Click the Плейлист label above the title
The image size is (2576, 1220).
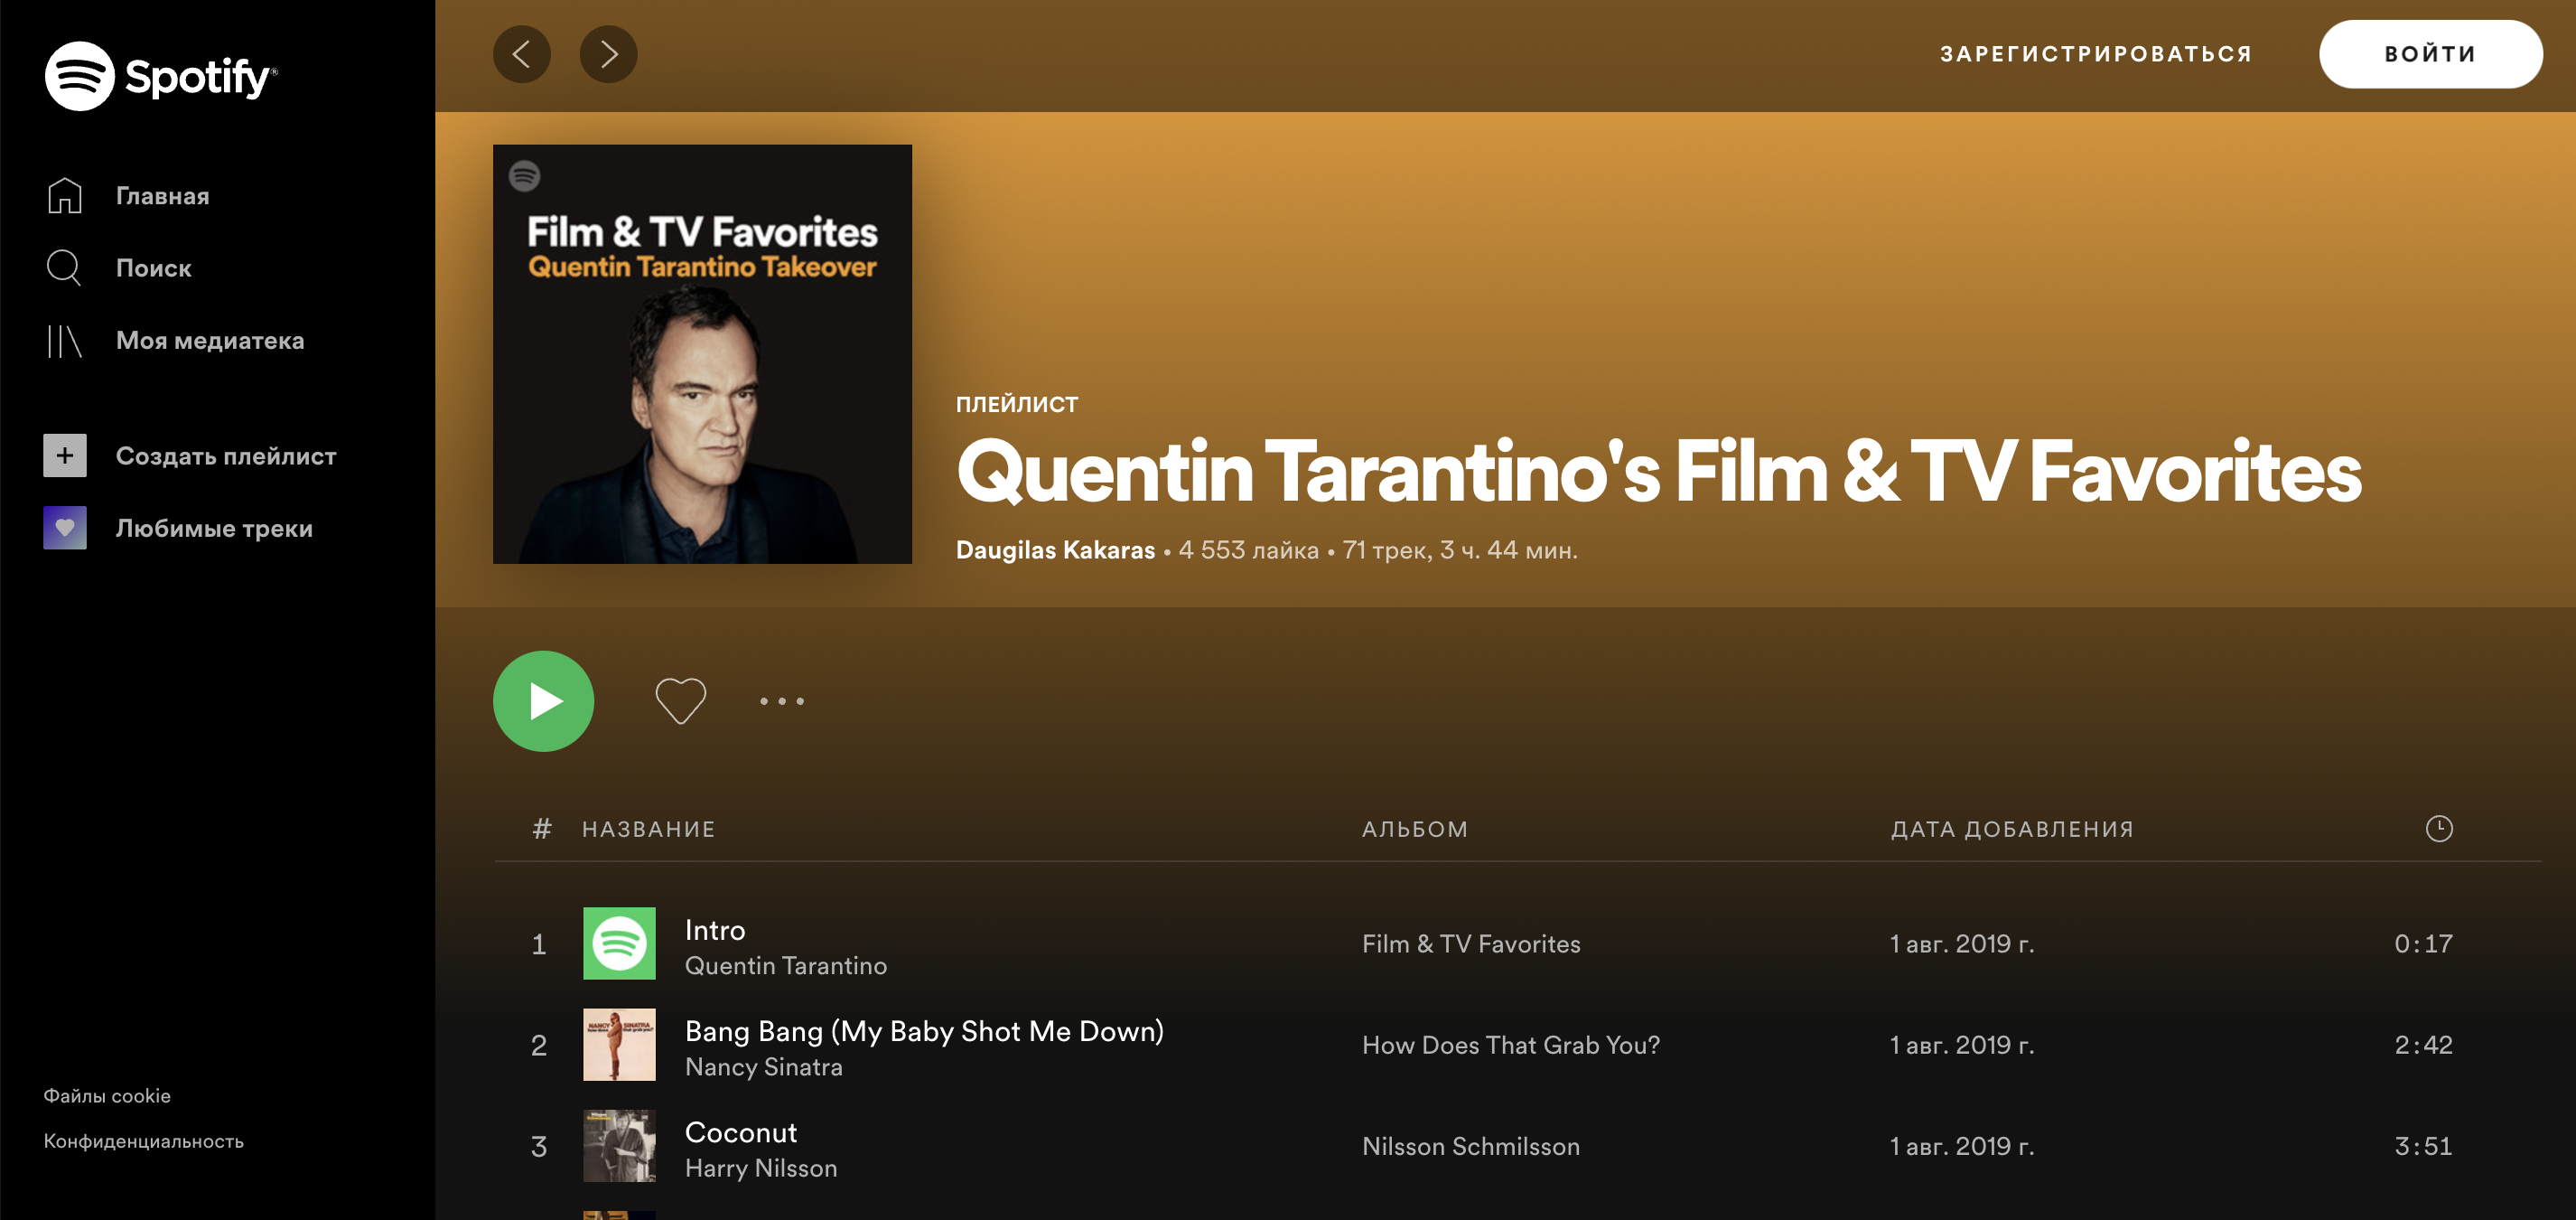pos(1017,404)
